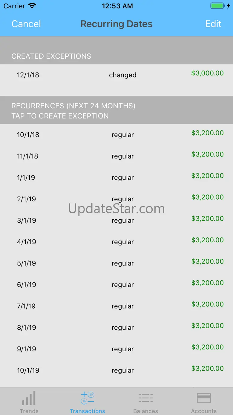
Task: Create exception for 11/1/18 recurrence
Action: coord(116,156)
